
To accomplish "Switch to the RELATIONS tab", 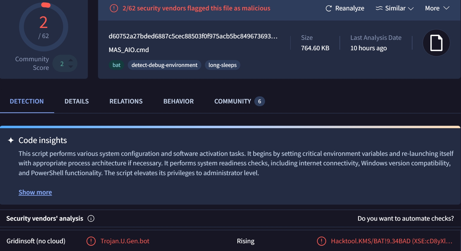I will tap(126, 101).
